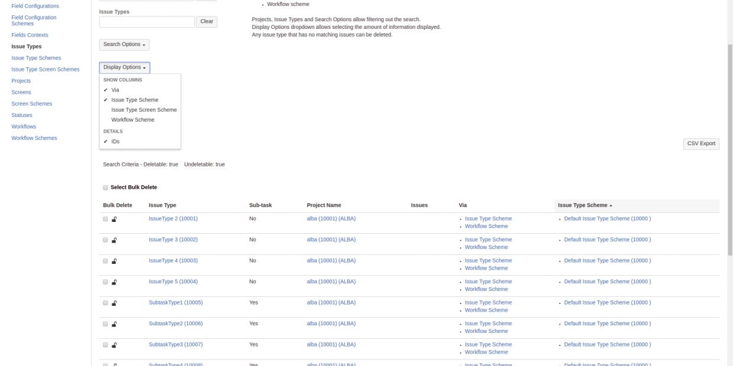This screenshot has width=733, height=366.
Task: Open Workflows in the sidebar
Action: (x=24, y=127)
